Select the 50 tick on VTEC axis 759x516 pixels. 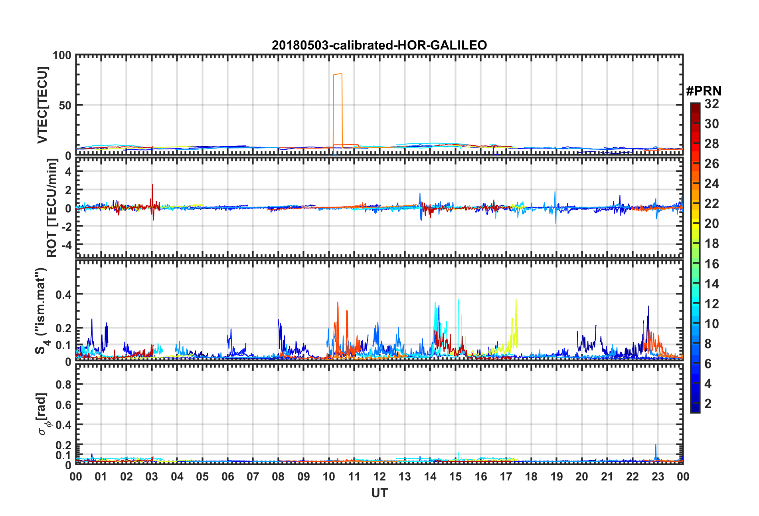[65, 105]
